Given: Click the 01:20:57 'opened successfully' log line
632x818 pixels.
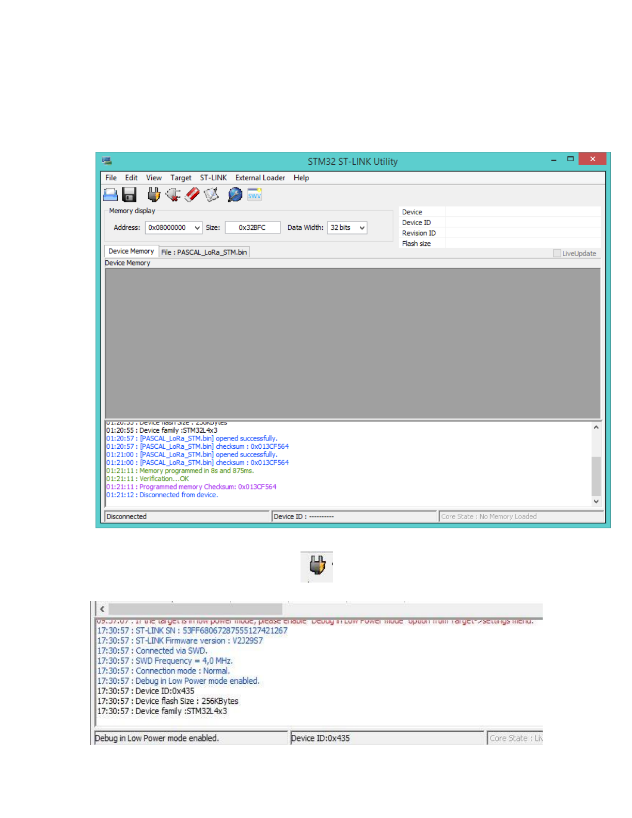Looking at the screenshot, I should point(192,438).
